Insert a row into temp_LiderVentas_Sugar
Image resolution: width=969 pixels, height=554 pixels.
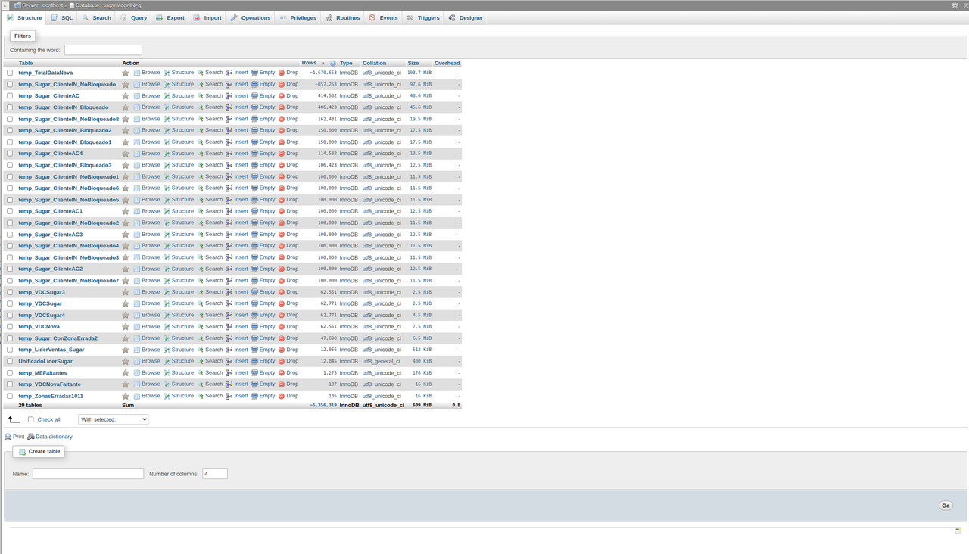point(240,349)
